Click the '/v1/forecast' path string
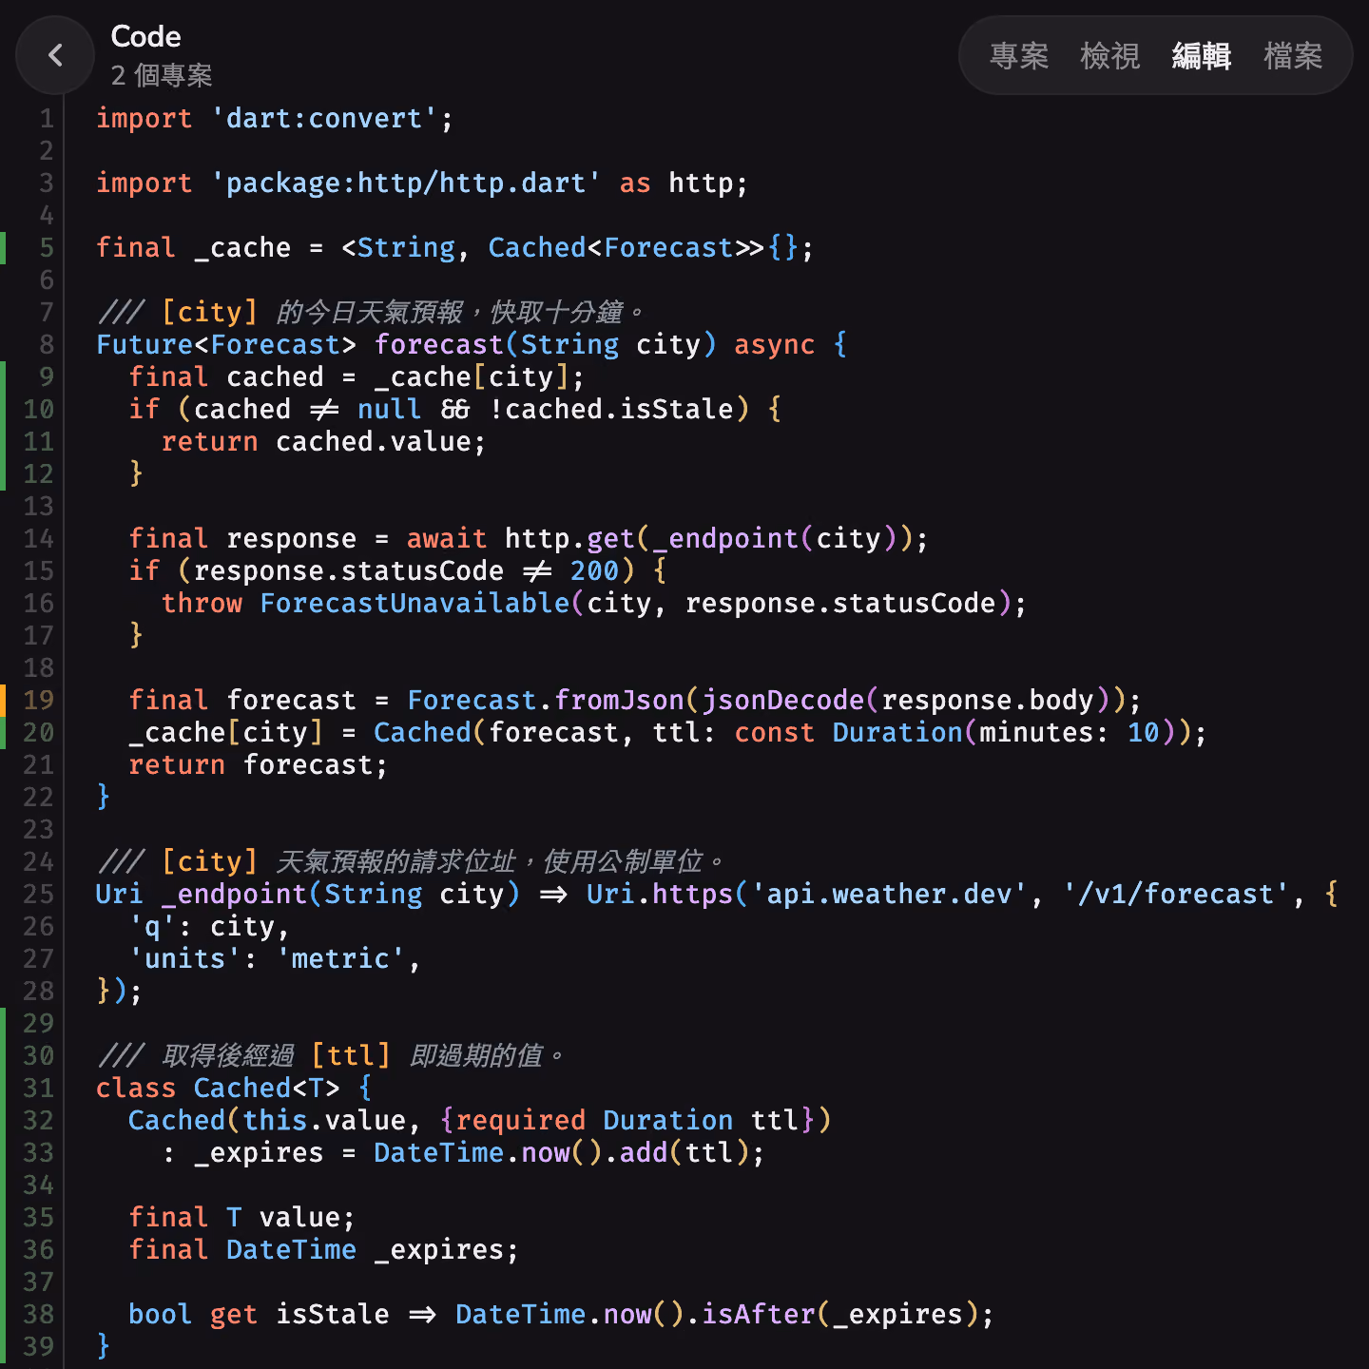The width and height of the screenshot is (1369, 1369). pos(1174,894)
